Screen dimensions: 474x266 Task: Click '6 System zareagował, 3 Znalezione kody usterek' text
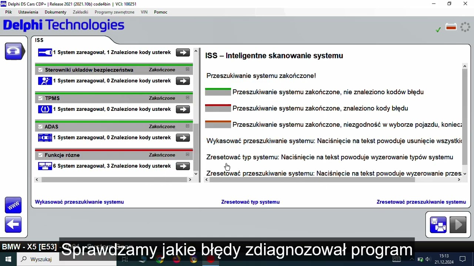pyautogui.click(x=112, y=166)
